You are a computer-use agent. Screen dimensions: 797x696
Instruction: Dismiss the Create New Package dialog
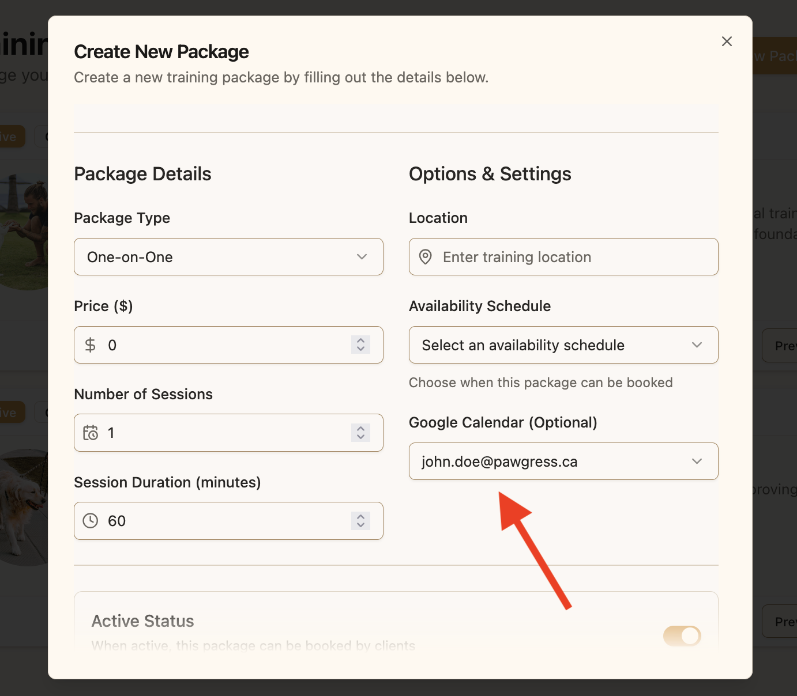727,41
